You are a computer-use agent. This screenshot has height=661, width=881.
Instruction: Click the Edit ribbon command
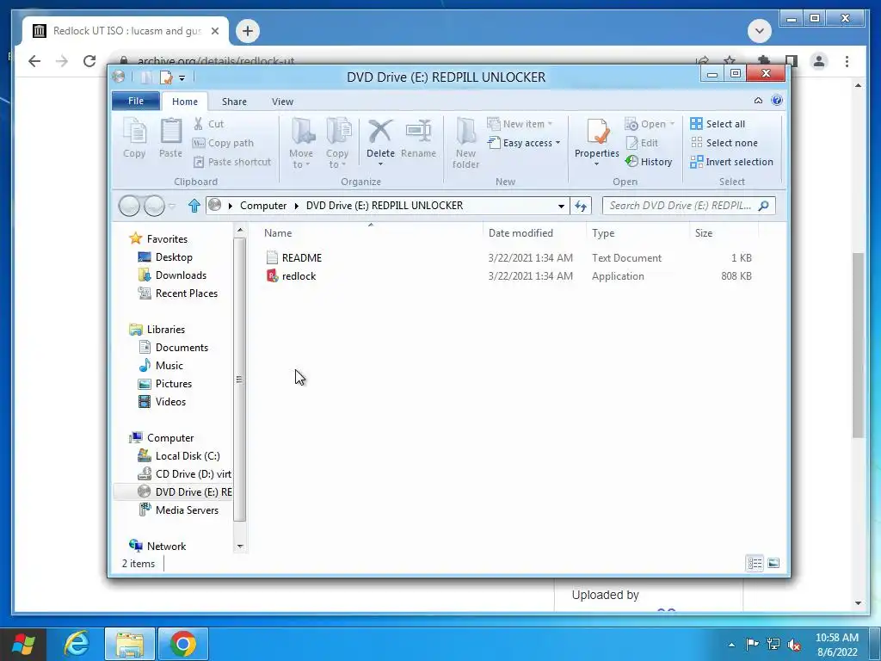pos(642,143)
